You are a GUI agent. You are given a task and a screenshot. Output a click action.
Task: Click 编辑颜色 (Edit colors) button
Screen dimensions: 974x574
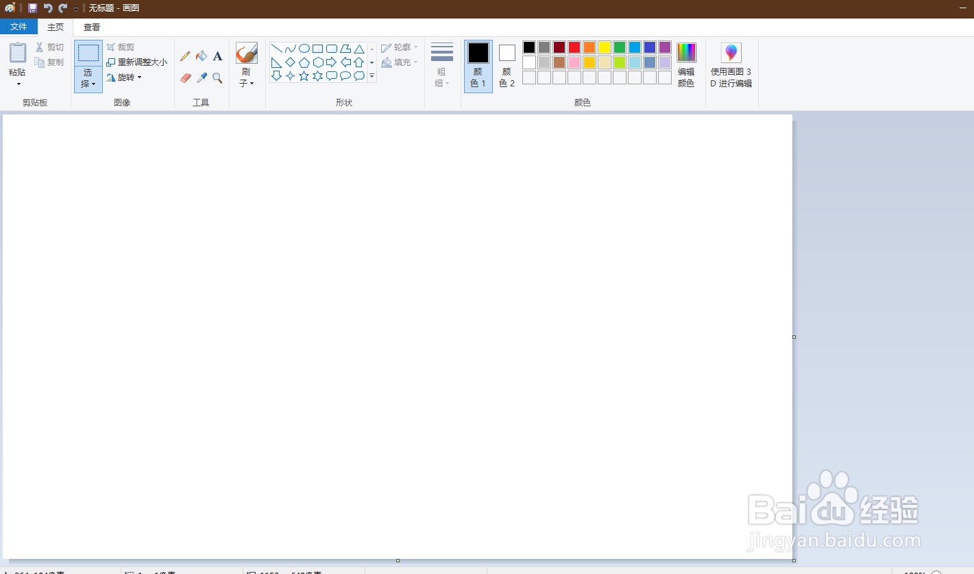click(x=686, y=65)
